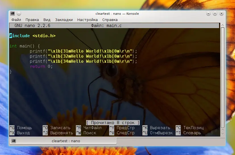The width and height of the screenshot is (235, 155).
Task: Click the 'return 0;' line
Action: click(41, 66)
